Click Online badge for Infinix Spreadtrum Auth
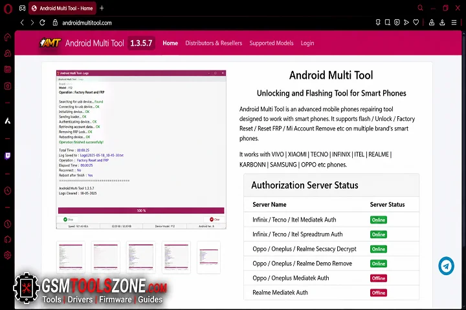 (x=379, y=234)
